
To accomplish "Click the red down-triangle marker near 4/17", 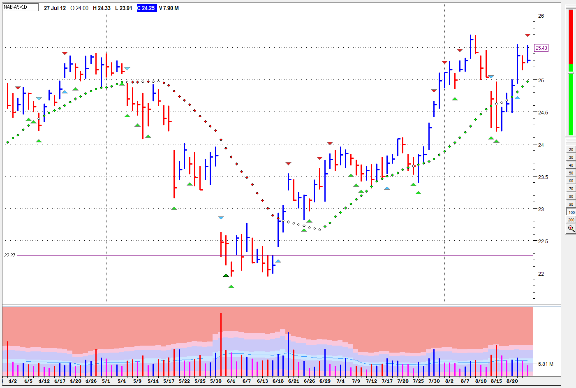I will pyautogui.click(x=65, y=53).
